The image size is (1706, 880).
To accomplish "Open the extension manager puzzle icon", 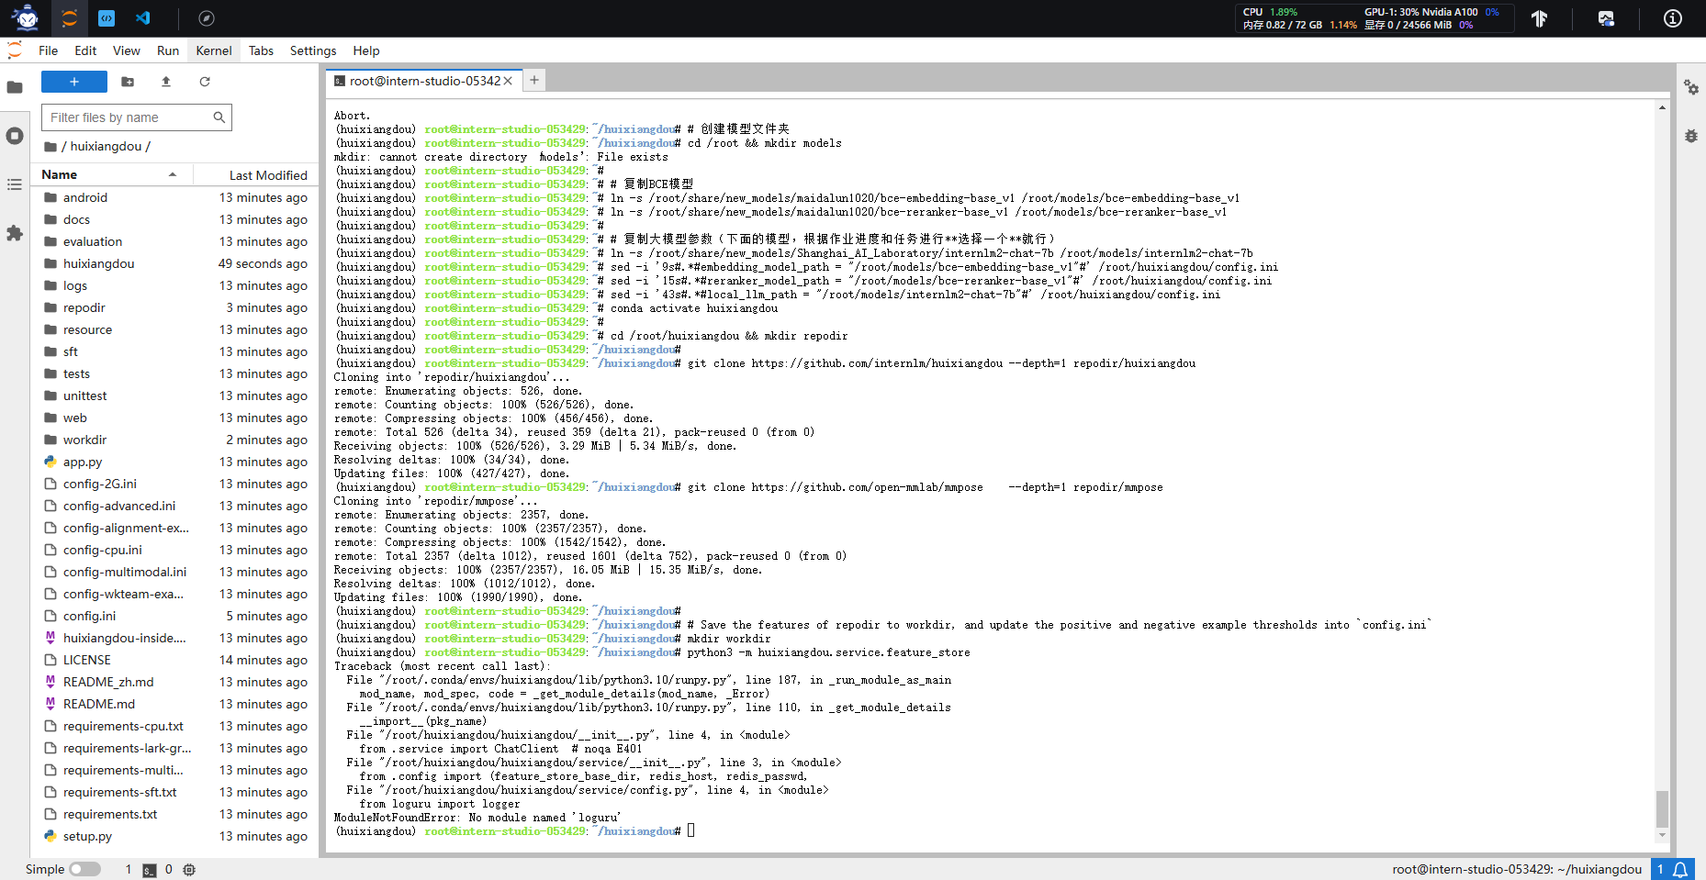I will (15, 233).
